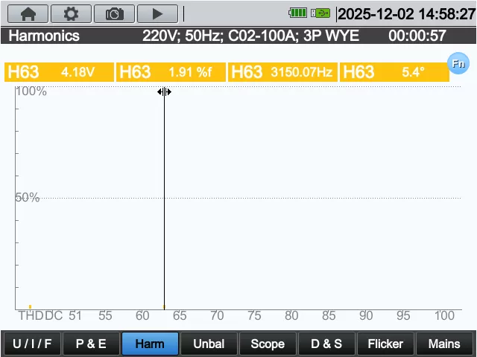Tap the blue Fn function button
Screen dimensions: 477x357
458,64
